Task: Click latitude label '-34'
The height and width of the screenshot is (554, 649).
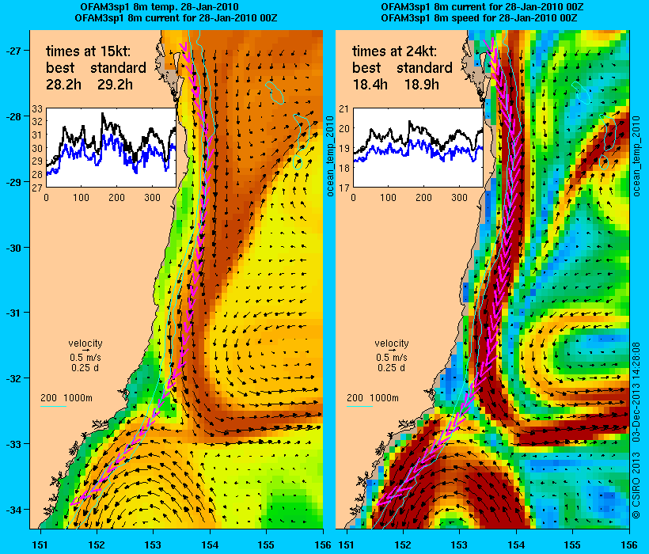Action: [14, 510]
